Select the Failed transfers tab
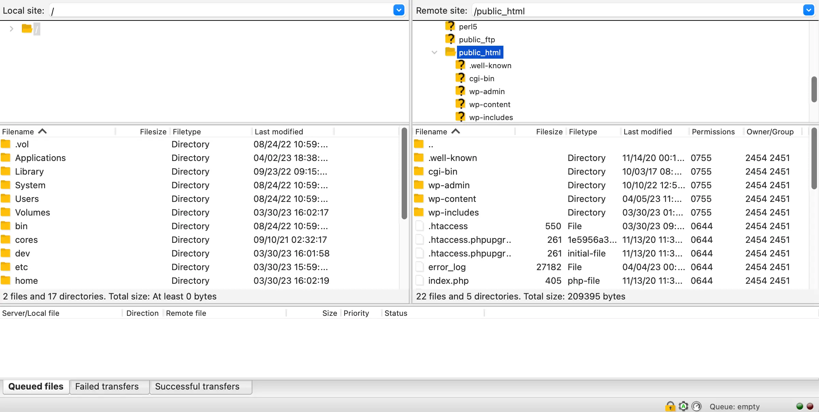This screenshot has height=412, width=819. (x=107, y=386)
